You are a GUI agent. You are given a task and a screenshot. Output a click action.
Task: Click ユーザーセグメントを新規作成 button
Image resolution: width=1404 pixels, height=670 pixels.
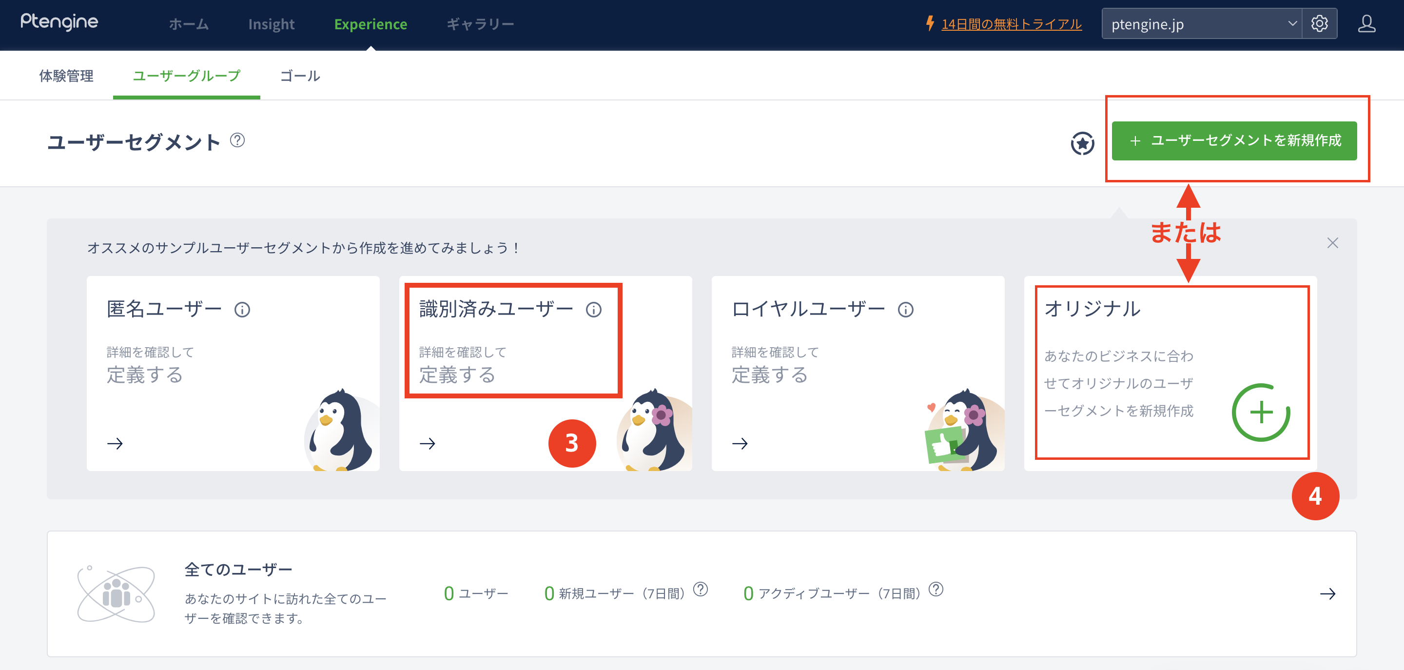1234,140
